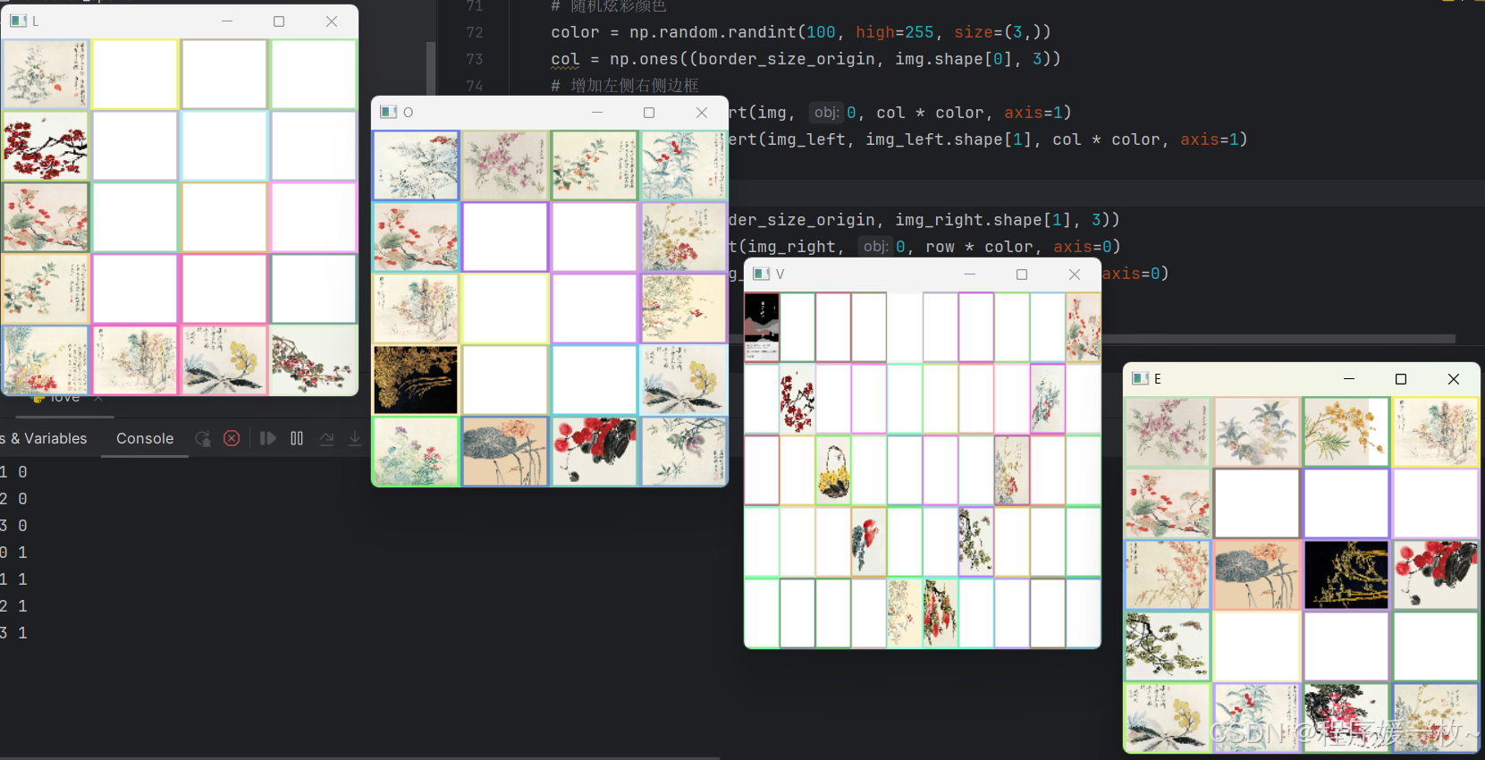This screenshot has height=760, width=1485.
Task: Click 'img_right.shape[1]' in the code
Action: pos(983,220)
